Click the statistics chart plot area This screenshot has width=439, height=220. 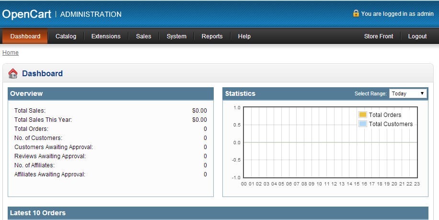(330, 142)
